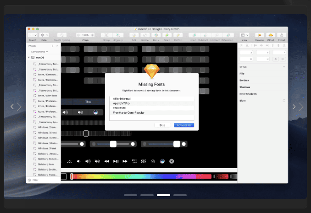Viewport: 311px width, 213px height.
Task: Click the Data toolbar icon
Action: pyautogui.click(x=43, y=35)
